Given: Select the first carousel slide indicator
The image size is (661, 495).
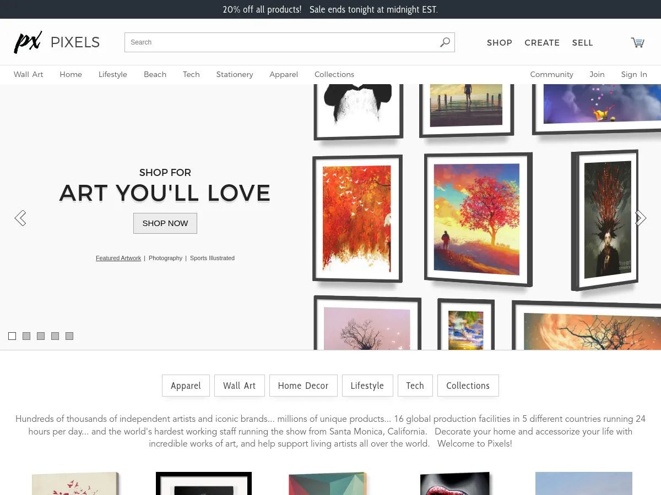Looking at the screenshot, I should pyautogui.click(x=12, y=336).
